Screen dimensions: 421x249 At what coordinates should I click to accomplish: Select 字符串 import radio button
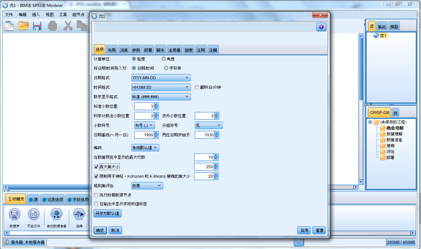coord(166,68)
